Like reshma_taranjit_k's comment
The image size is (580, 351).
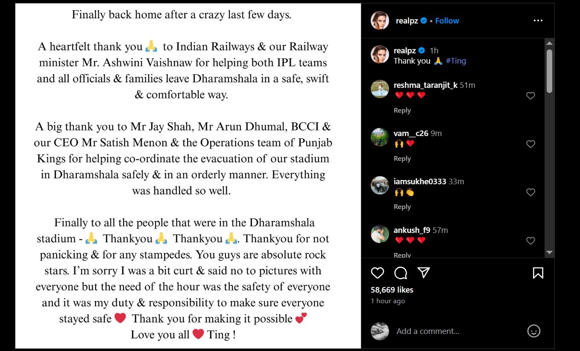click(x=530, y=96)
